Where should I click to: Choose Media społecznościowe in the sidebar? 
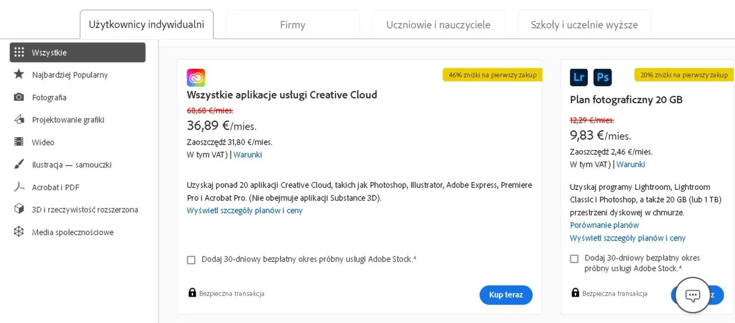pos(72,232)
